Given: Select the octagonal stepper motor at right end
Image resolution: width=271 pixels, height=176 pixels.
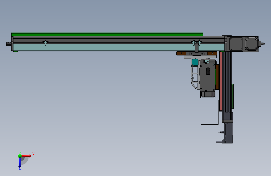Looking at the screenshot, I should (x=252, y=44).
